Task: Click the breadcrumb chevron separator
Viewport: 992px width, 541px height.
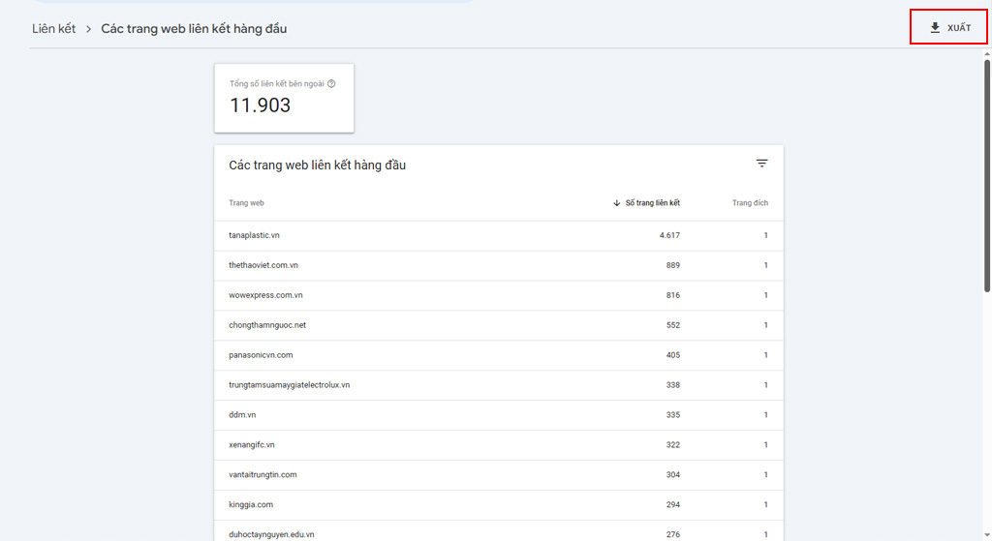Action: pos(88,29)
